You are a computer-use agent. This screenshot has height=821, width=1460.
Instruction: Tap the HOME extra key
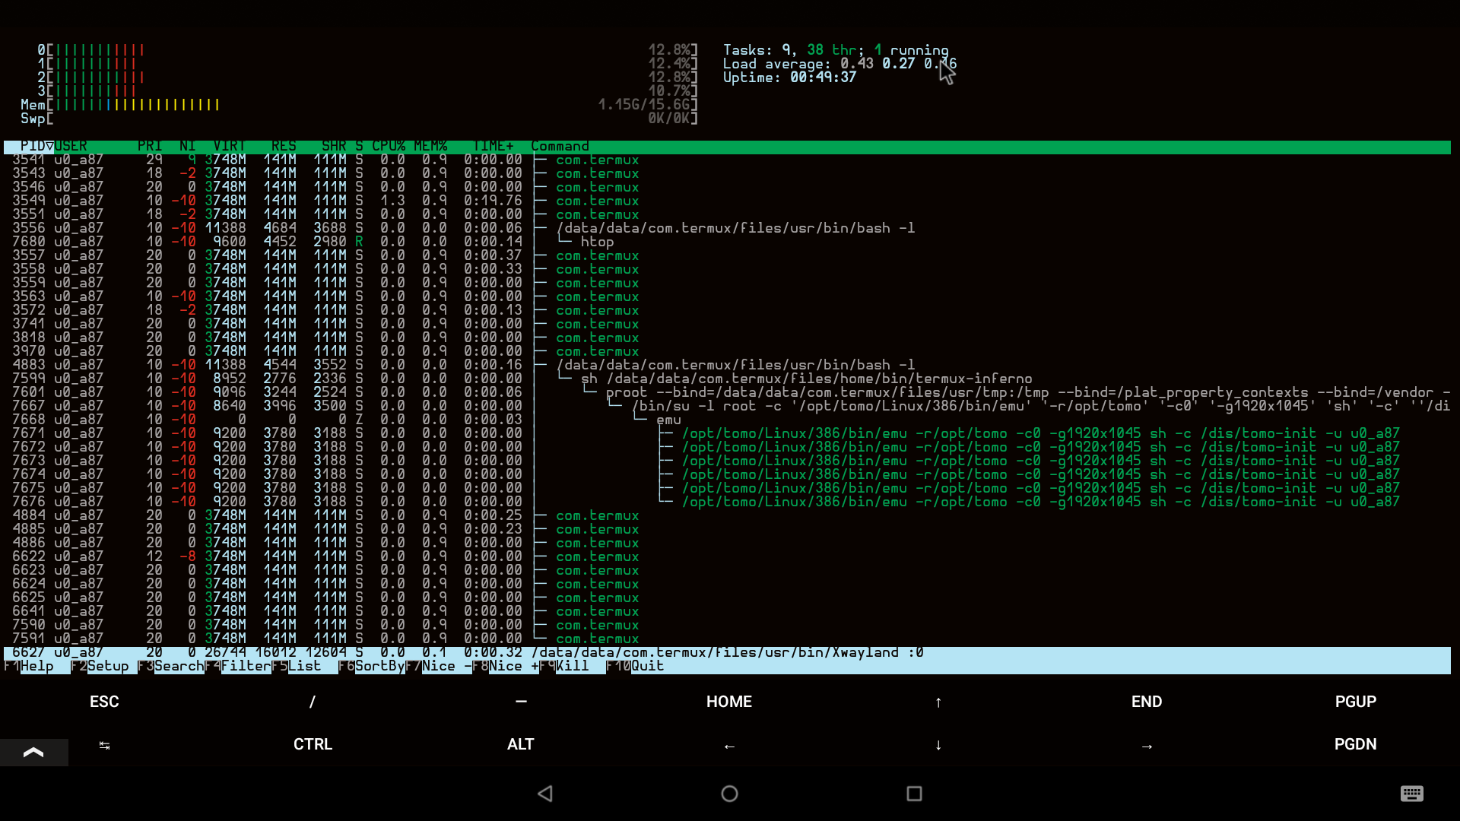point(729,702)
